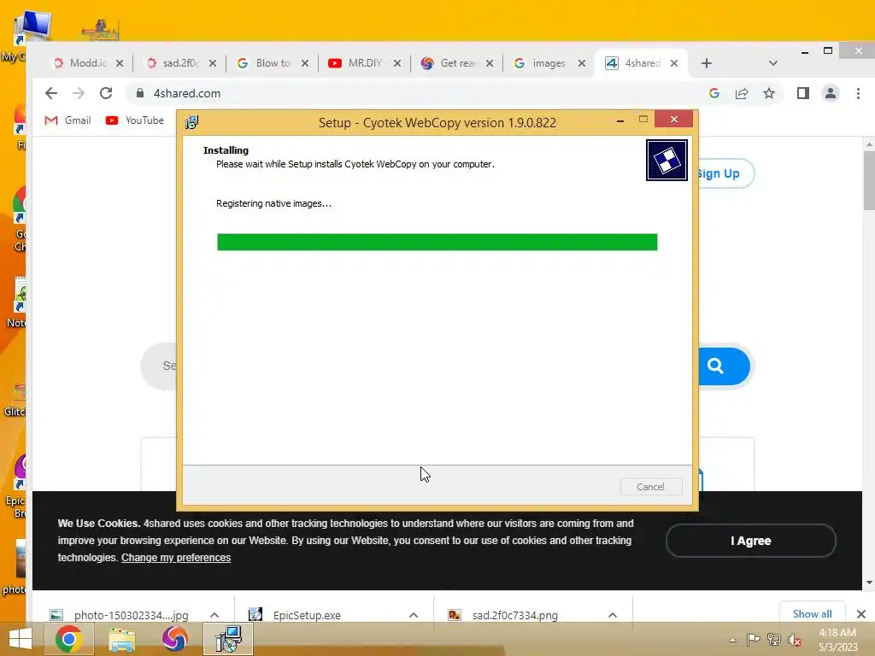This screenshot has height=656, width=875.
Task: Click muted volume tray icon
Action: 795,639
